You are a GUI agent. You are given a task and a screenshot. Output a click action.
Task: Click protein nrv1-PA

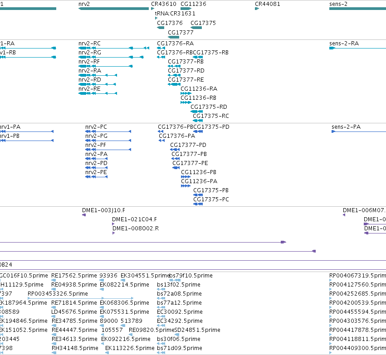10,127
